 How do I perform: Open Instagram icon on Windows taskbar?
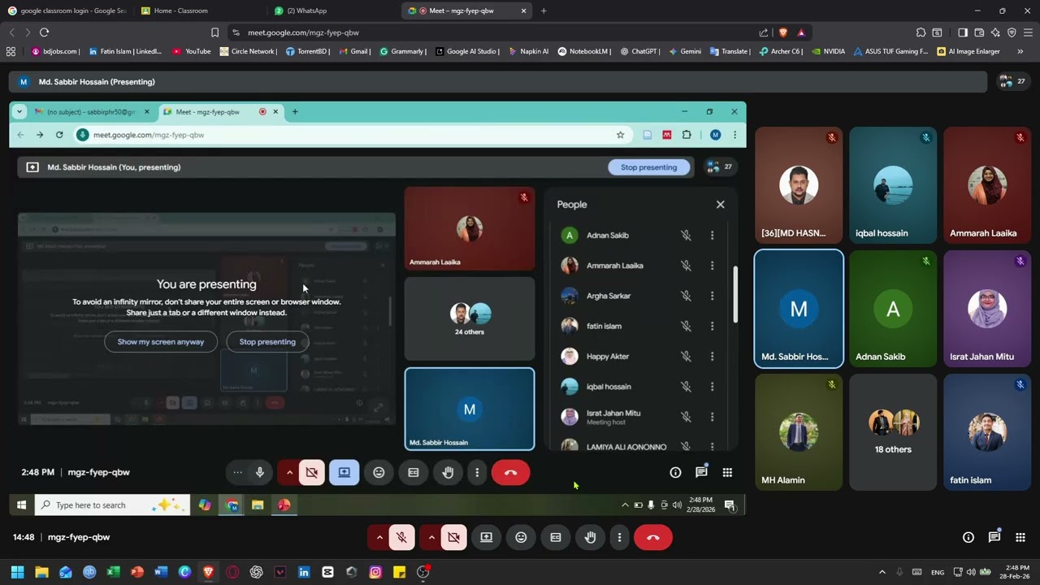pos(375,572)
